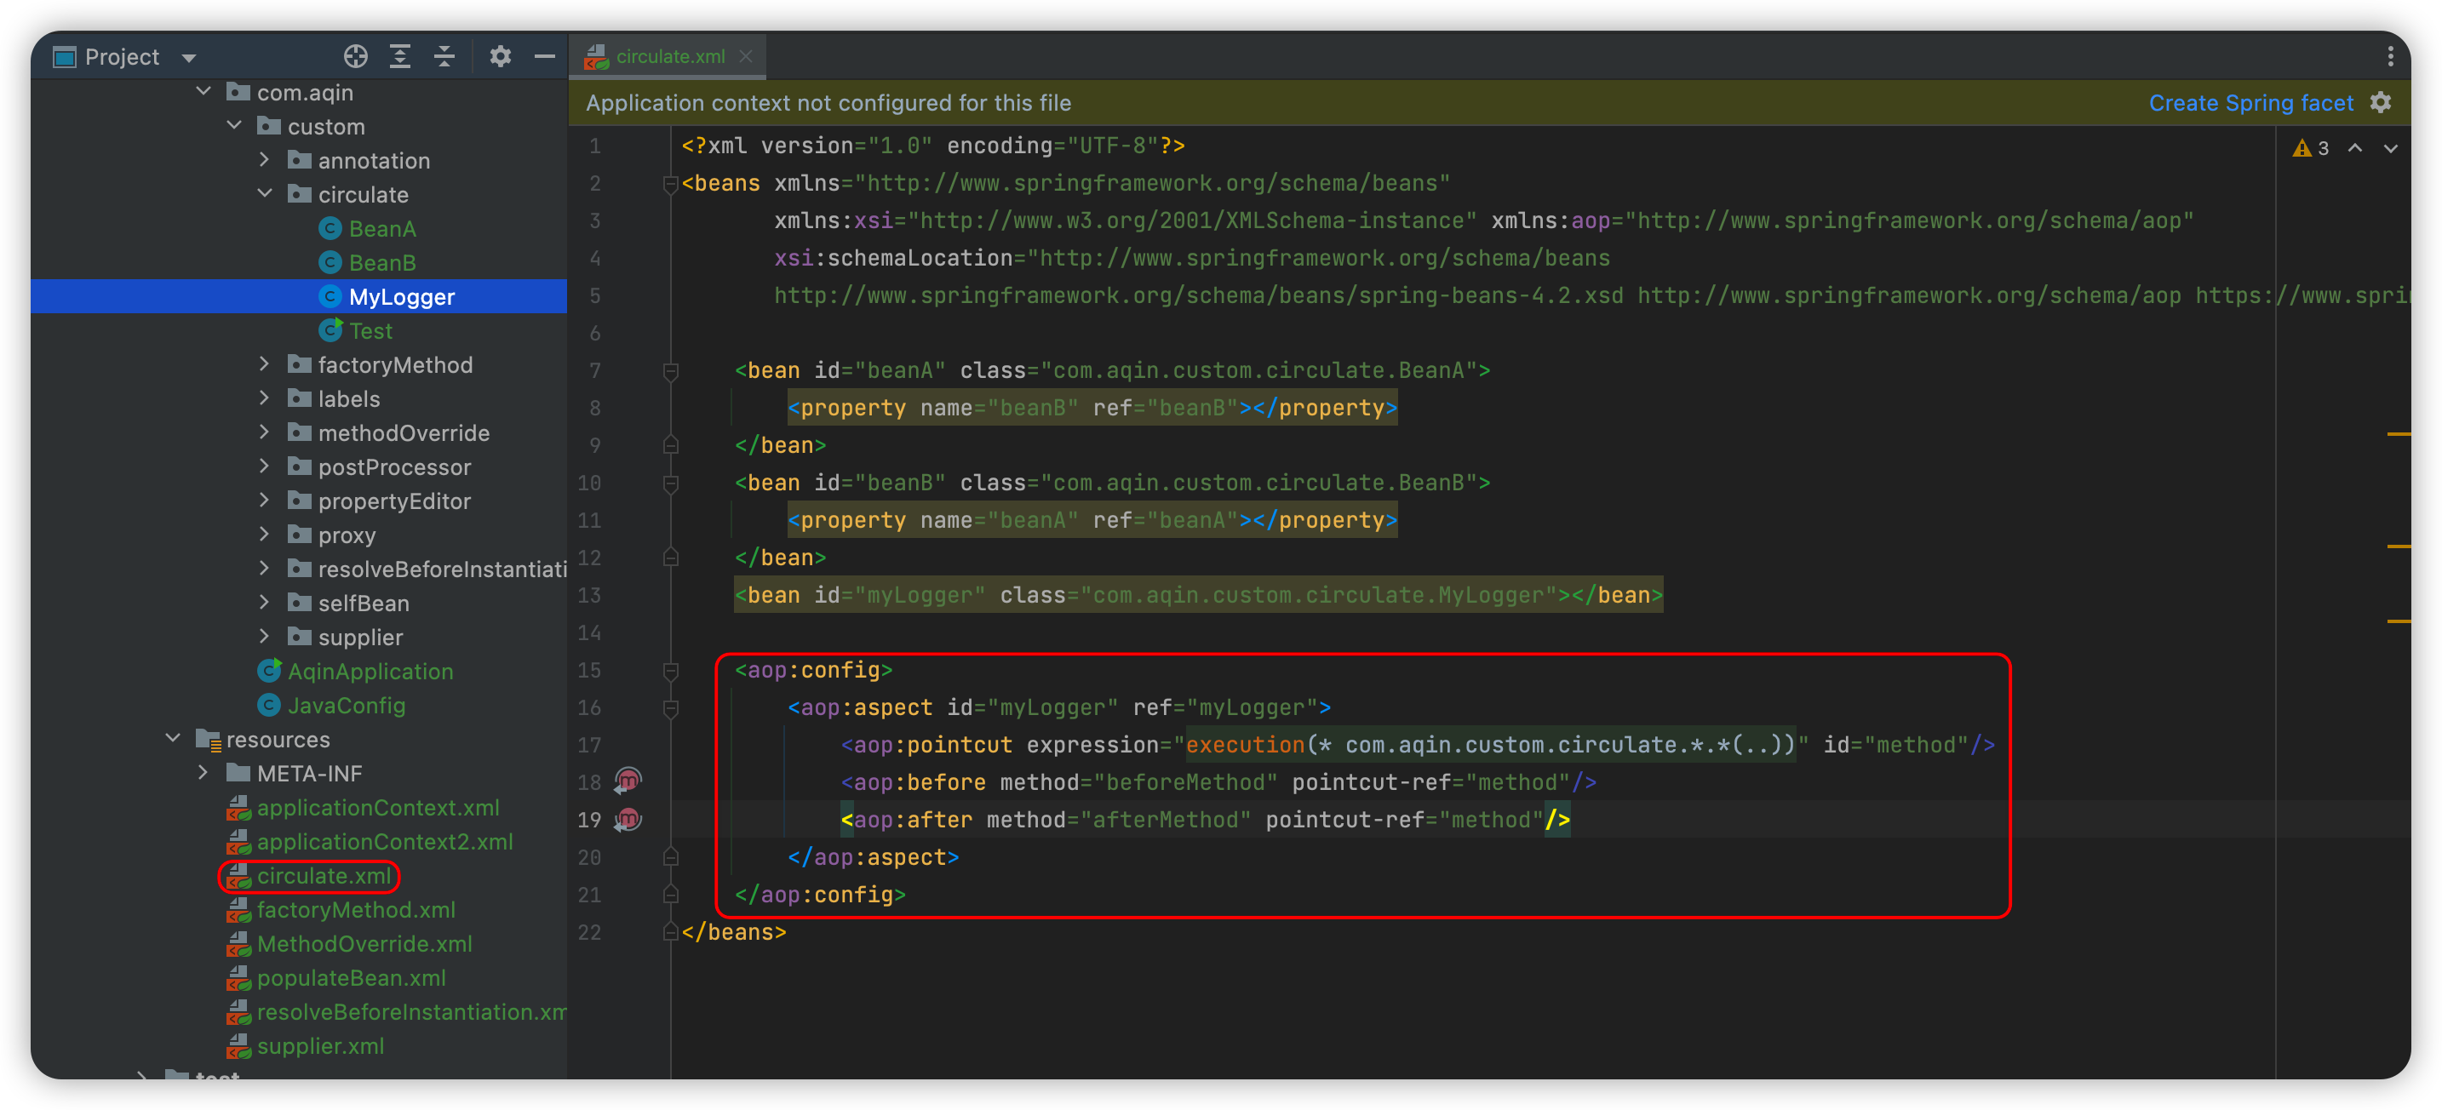Click the Collapse All icon in Project panel
2442x1110 pixels.
click(x=444, y=57)
